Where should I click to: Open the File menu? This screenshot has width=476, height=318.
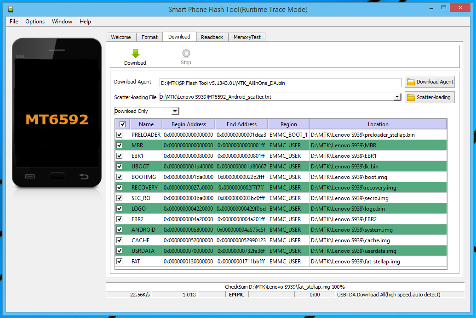14,22
